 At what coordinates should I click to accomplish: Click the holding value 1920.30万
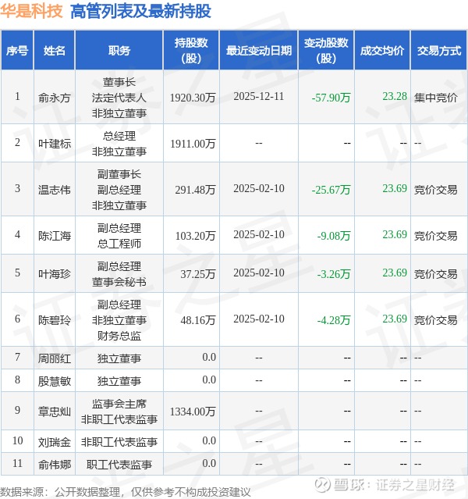pyautogui.click(x=193, y=98)
